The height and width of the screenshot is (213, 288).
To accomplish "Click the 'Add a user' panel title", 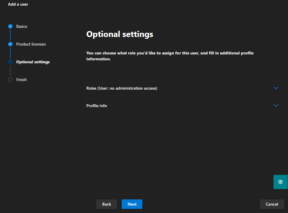I will pyautogui.click(x=18, y=4).
